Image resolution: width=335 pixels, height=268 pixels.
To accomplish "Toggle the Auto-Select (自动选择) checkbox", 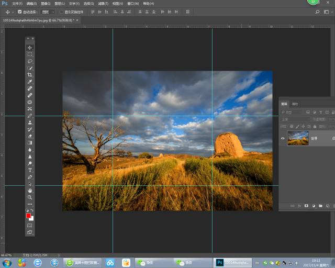I will 20,12.
